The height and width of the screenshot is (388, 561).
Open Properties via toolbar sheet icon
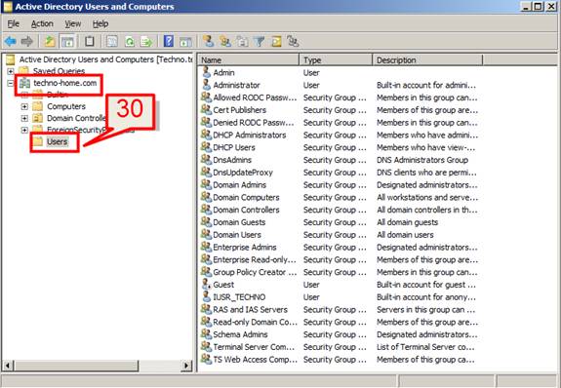point(112,42)
